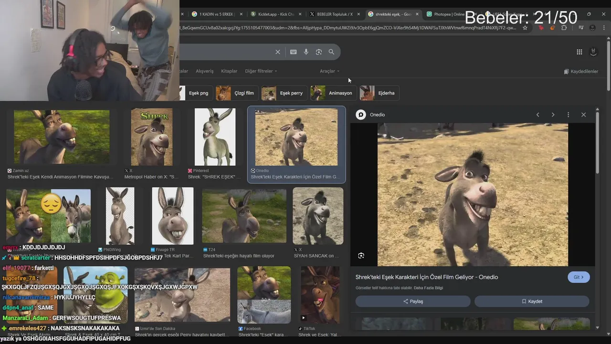The width and height of the screenshot is (611, 344).
Task: Open 'Shrek'teki Eşek Karakteri İçin Özel Film' title link
Action: pyautogui.click(x=427, y=277)
